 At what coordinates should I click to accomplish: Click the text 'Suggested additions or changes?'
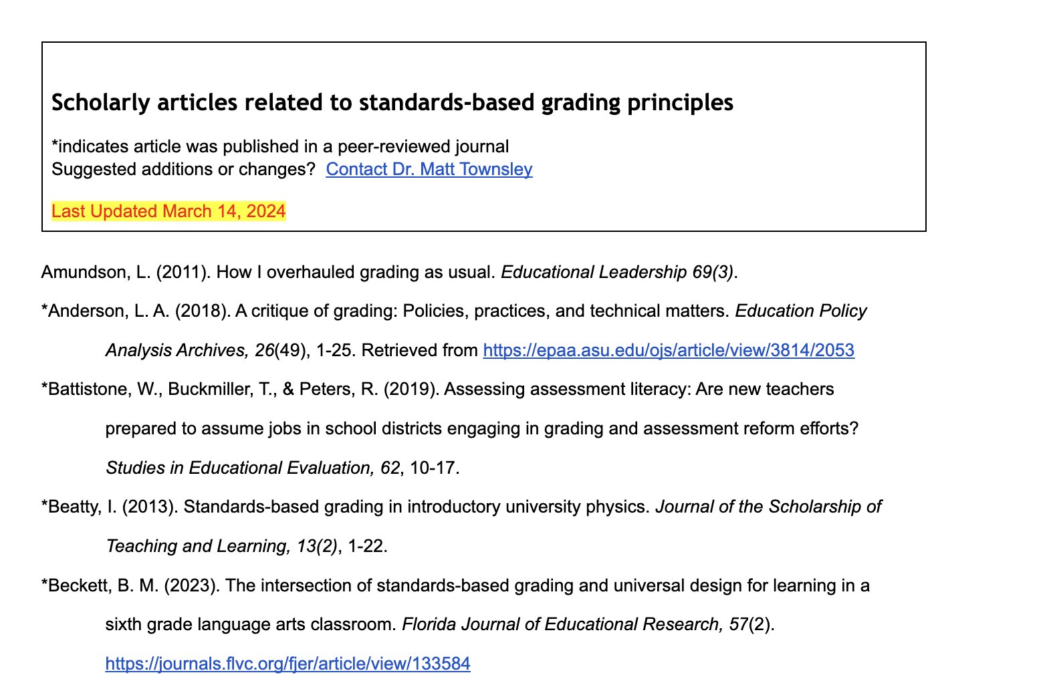click(x=183, y=169)
